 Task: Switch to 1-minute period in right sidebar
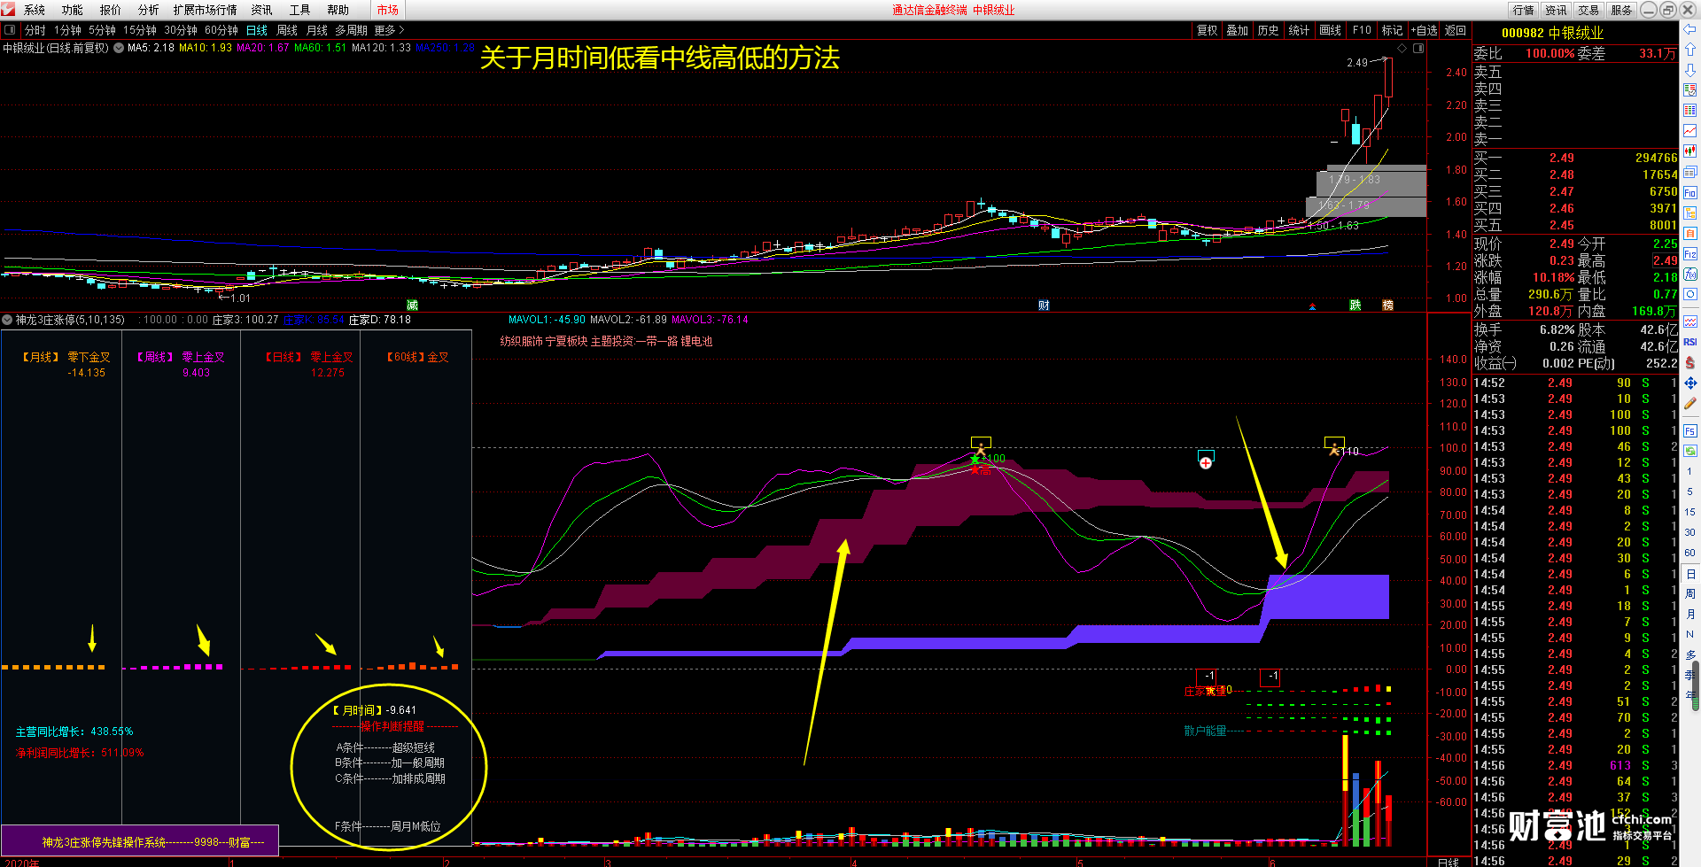1689,471
